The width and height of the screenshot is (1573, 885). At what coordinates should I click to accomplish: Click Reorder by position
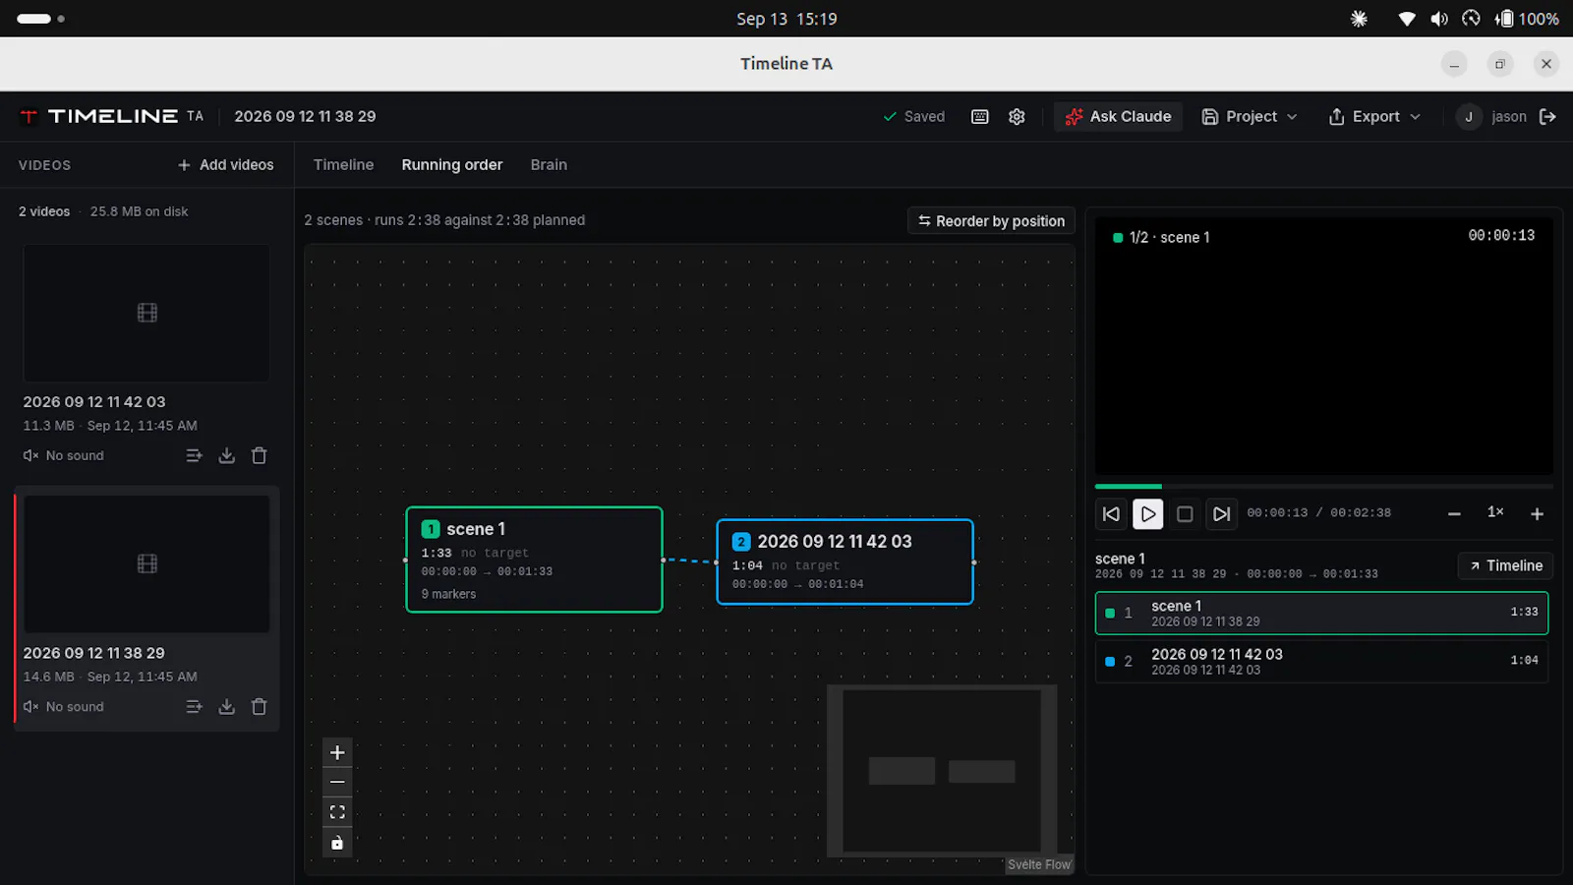pos(991,221)
